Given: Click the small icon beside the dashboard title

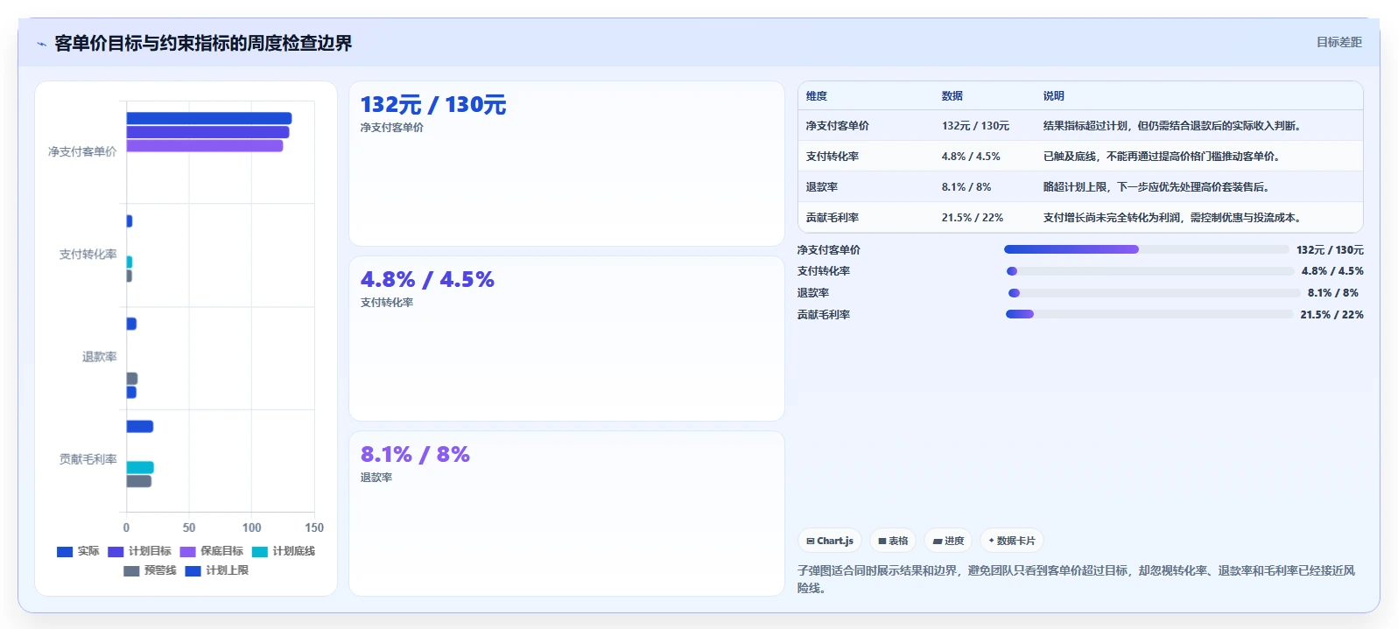Looking at the screenshot, I should point(41,44).
